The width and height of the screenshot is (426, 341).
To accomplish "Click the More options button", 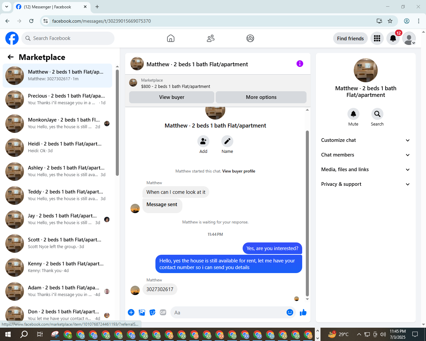I will [x=261, y=97].
